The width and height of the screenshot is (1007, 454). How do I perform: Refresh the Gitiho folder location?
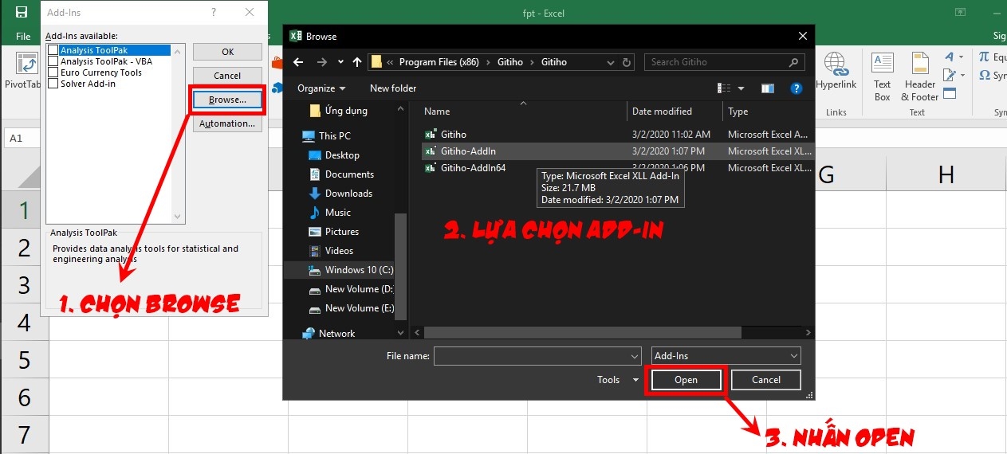click(627, 62)
